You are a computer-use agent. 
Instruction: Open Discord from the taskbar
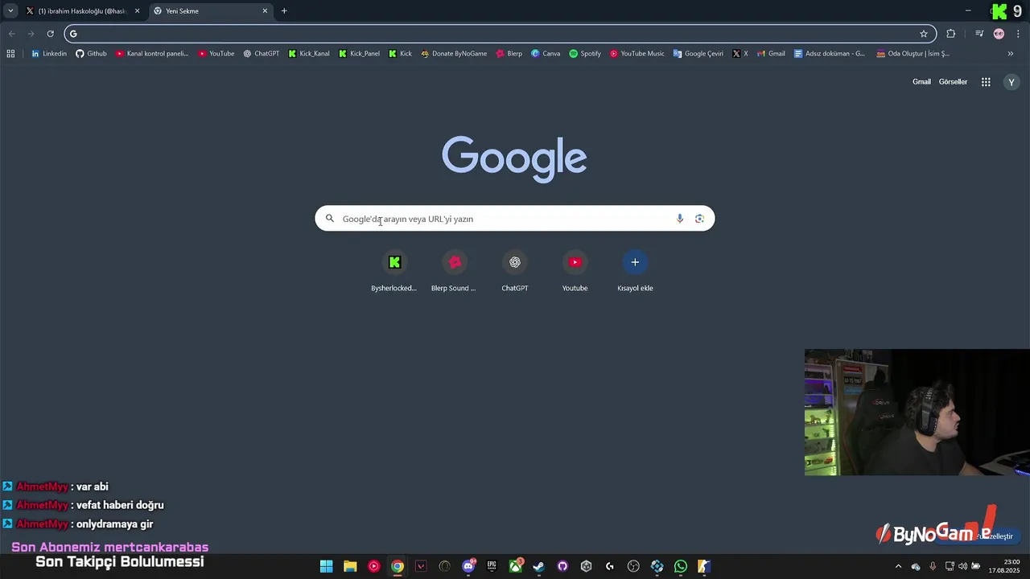[x=468, y=567]
